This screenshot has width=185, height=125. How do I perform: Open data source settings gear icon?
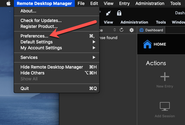131,30
